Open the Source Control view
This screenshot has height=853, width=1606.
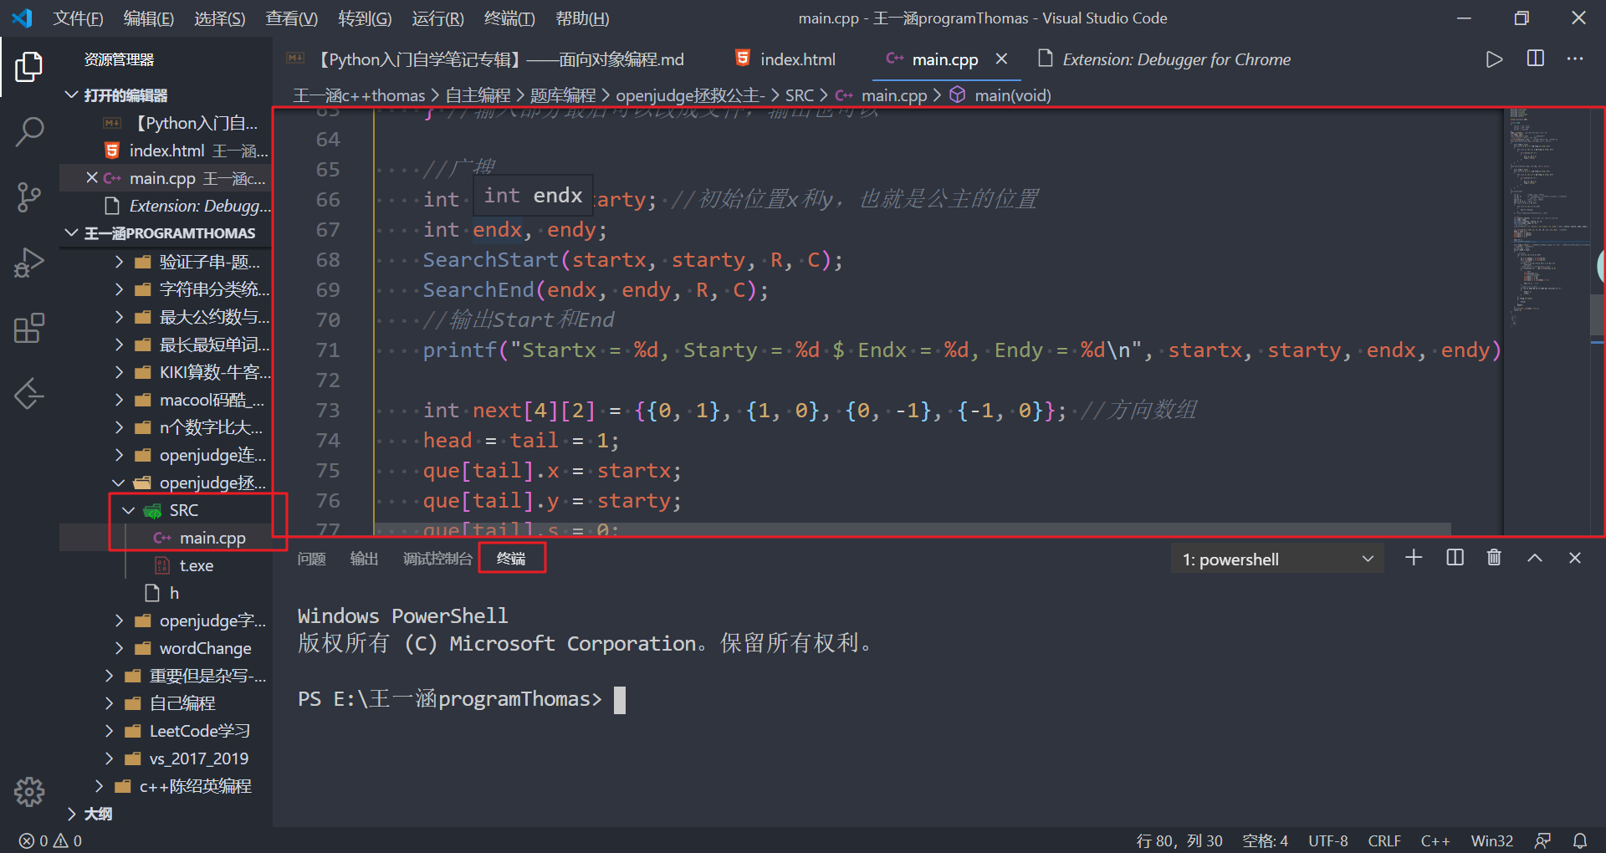[x=29, y=197]
